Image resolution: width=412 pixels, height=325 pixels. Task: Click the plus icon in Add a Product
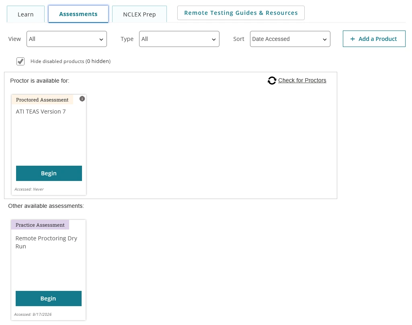353,39
